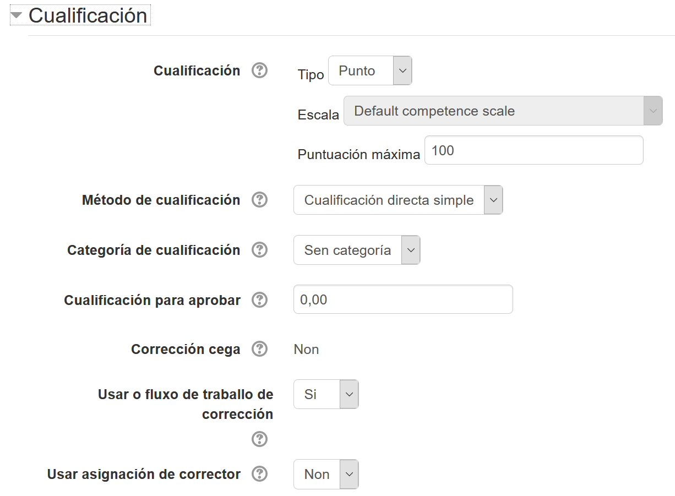The width and height of the screenshot is (675, 496).
Task: Click the Puntuación máxima input field
Action: (x=533, y=150)
